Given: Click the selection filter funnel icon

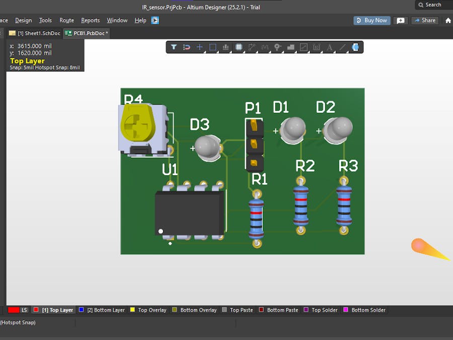Looking at the screenshot, I should pyautogui.click(x=174, y=47).
